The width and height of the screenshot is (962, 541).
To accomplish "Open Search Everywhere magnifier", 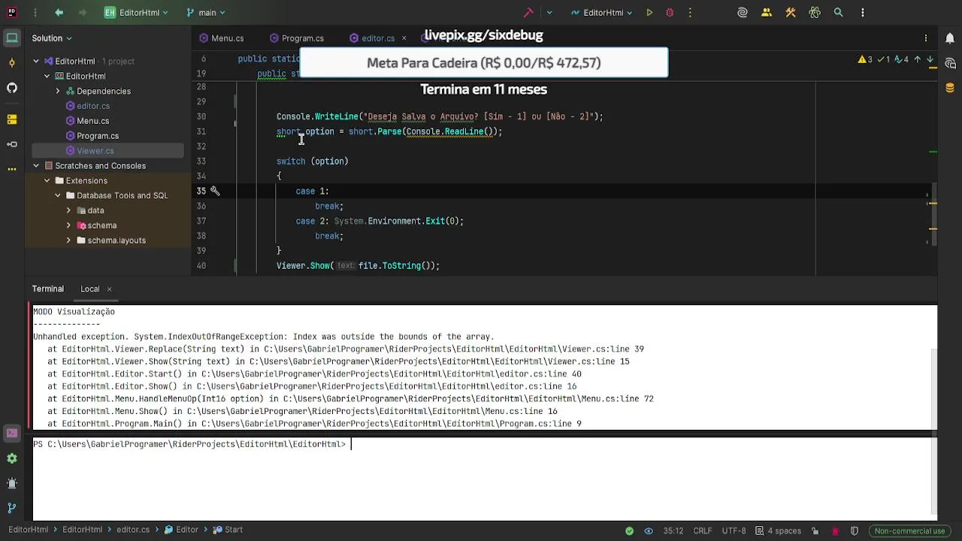I will click(x=839, y=13).
